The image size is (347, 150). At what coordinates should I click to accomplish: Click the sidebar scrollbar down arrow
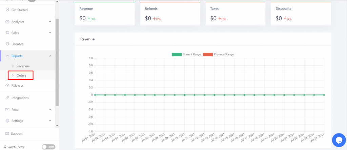click(57, 126)
